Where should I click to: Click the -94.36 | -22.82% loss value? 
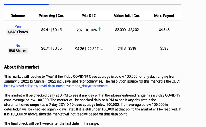(x=87, y=48)
